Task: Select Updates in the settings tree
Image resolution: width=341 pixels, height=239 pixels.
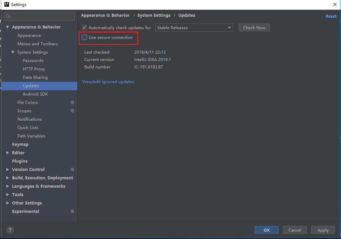Action: tap(39, 86)
